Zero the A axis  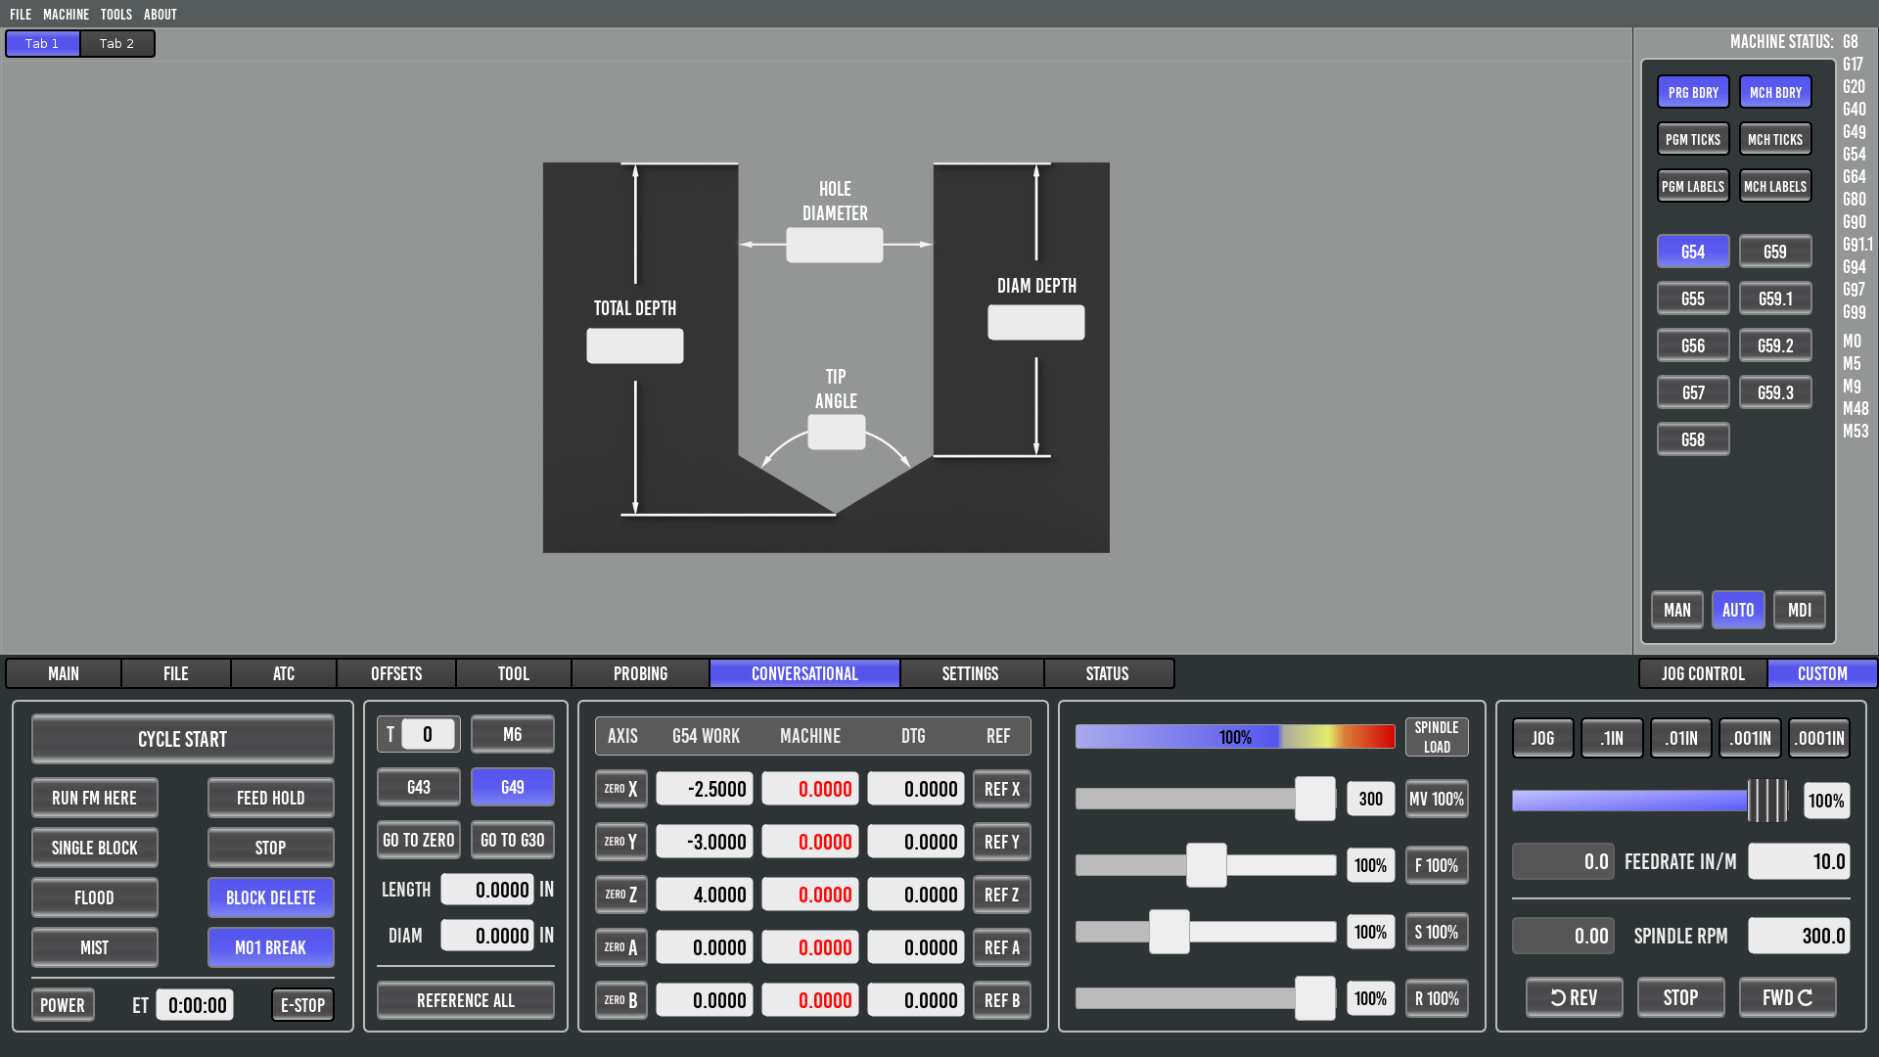pos(620,947)
